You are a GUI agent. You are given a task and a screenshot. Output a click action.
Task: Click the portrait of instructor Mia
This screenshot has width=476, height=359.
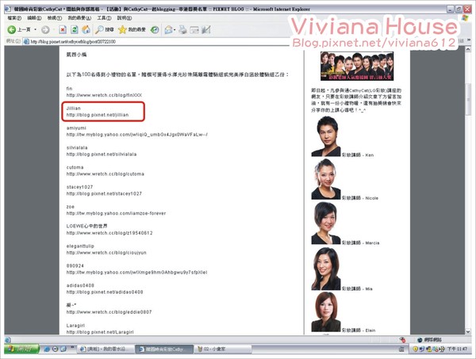click(x=326, y=269)
